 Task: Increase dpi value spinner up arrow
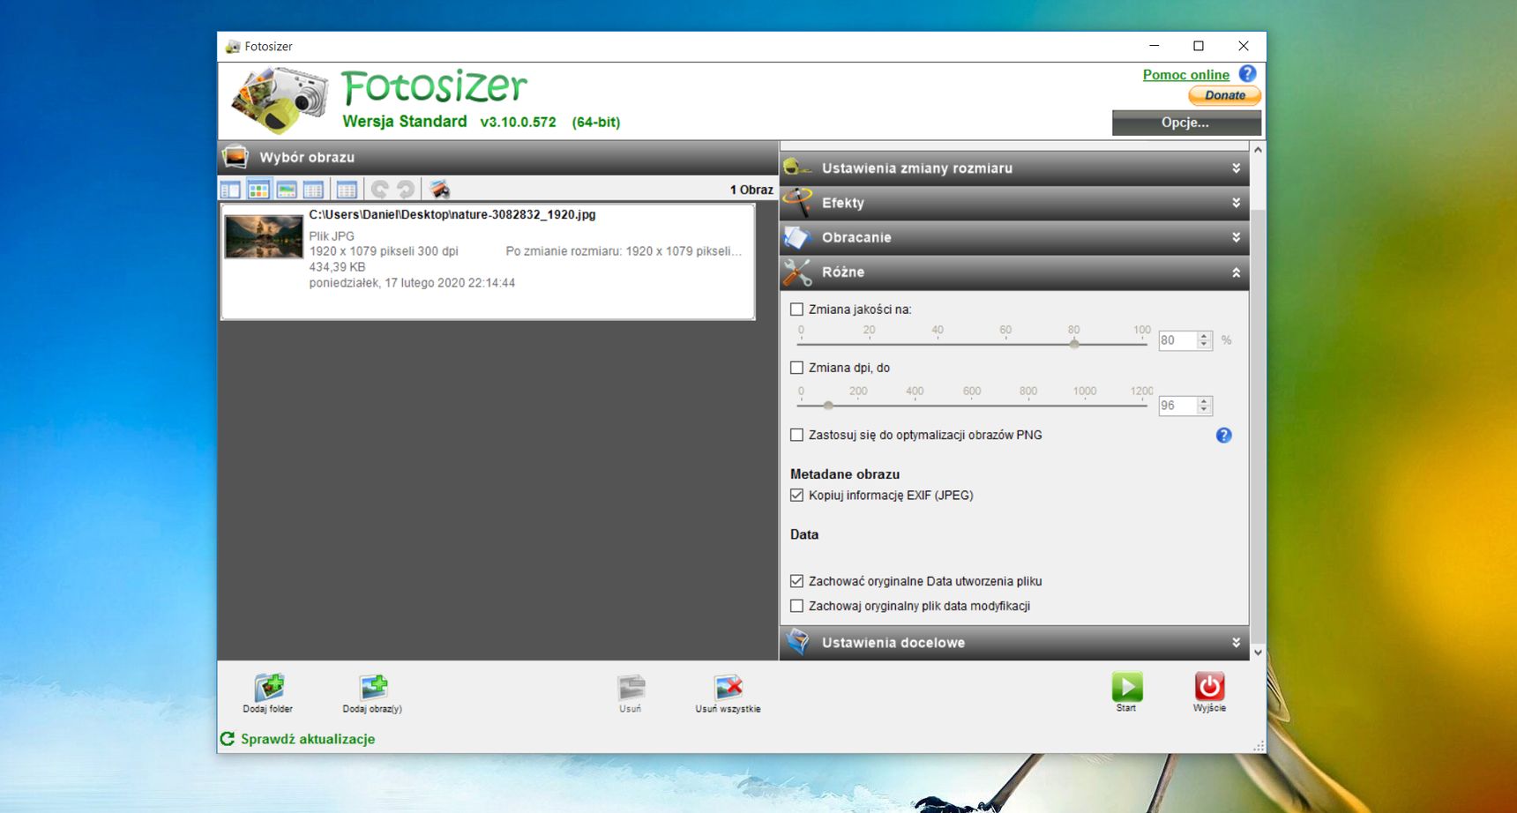tap(1204, 401)
